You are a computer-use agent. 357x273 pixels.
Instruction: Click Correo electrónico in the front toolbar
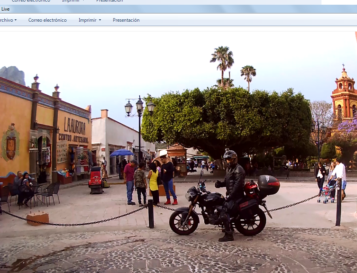pyautogui.click(x=47, y=20)
